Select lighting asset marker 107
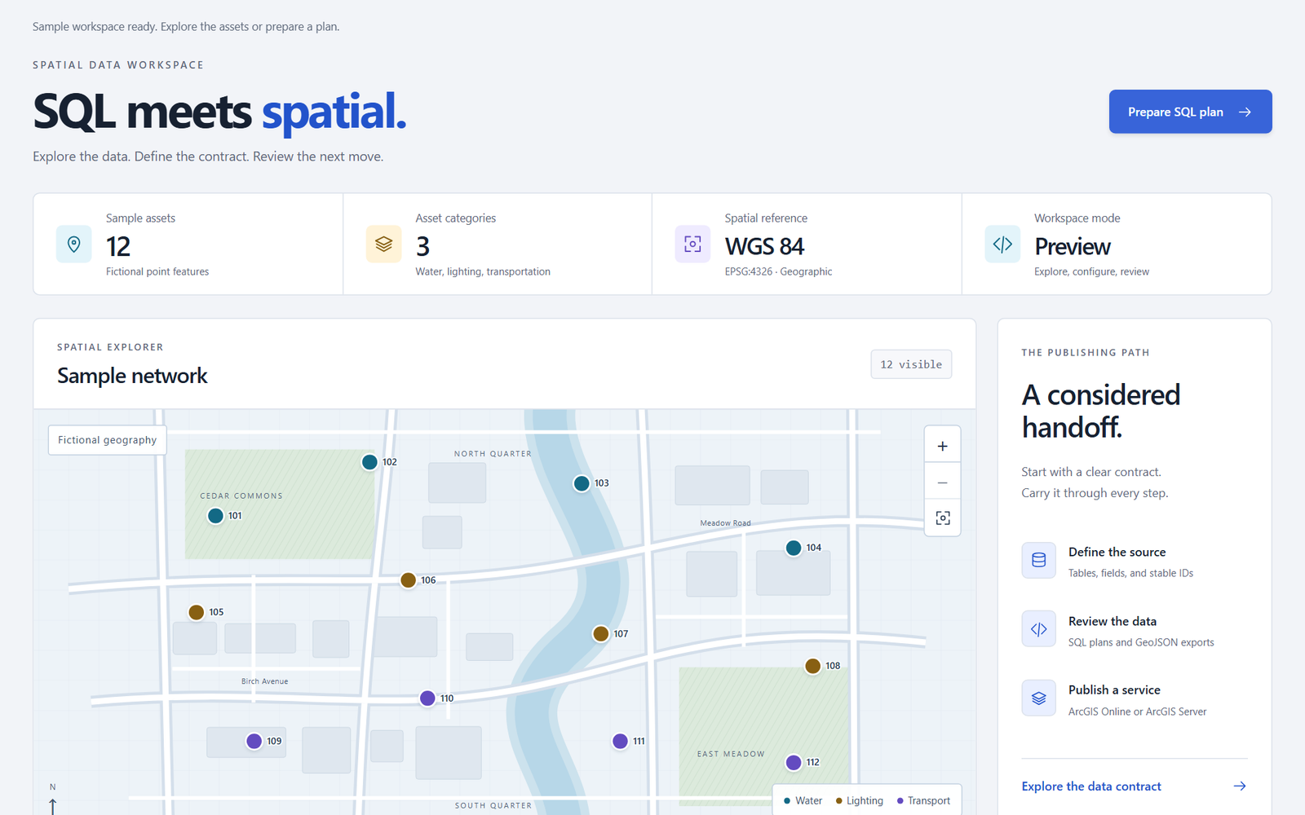This screenshot has width=1305, height=815. (x=601, y=634)
